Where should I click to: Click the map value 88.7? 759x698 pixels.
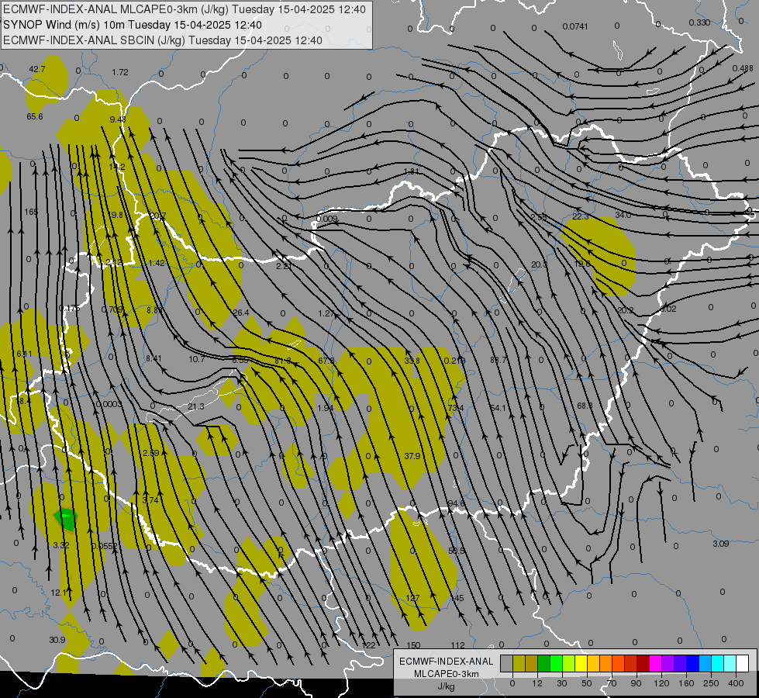499,360
